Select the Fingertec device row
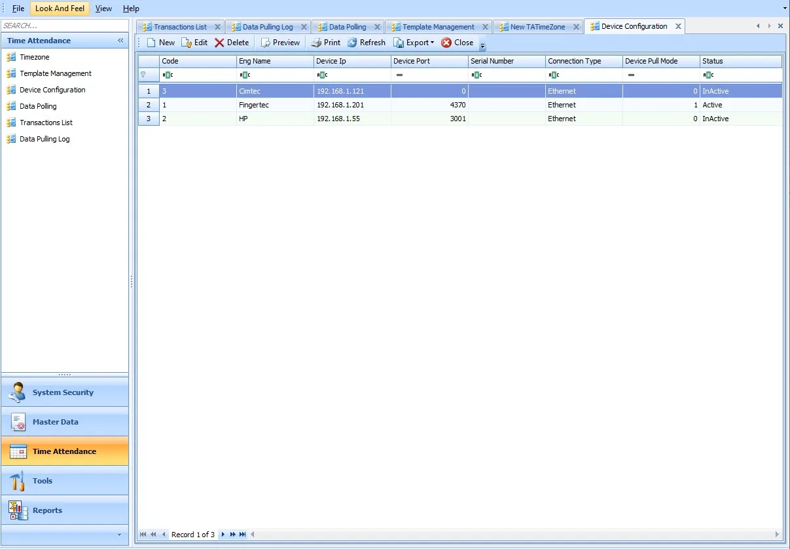Screen dimensions: 790x549 pos(460,105)
